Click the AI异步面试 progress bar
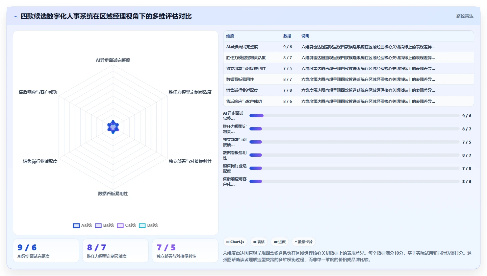The image size is (487, 276). click(354, 116)
